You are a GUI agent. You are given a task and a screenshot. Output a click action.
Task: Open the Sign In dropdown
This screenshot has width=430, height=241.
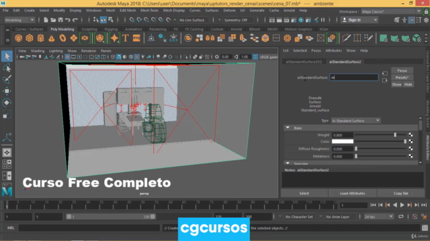[x=359, y=20]
